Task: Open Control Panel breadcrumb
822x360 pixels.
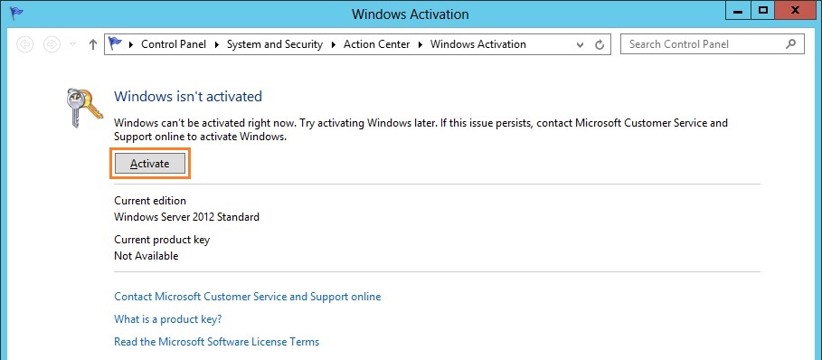Action: coord(174,44)
